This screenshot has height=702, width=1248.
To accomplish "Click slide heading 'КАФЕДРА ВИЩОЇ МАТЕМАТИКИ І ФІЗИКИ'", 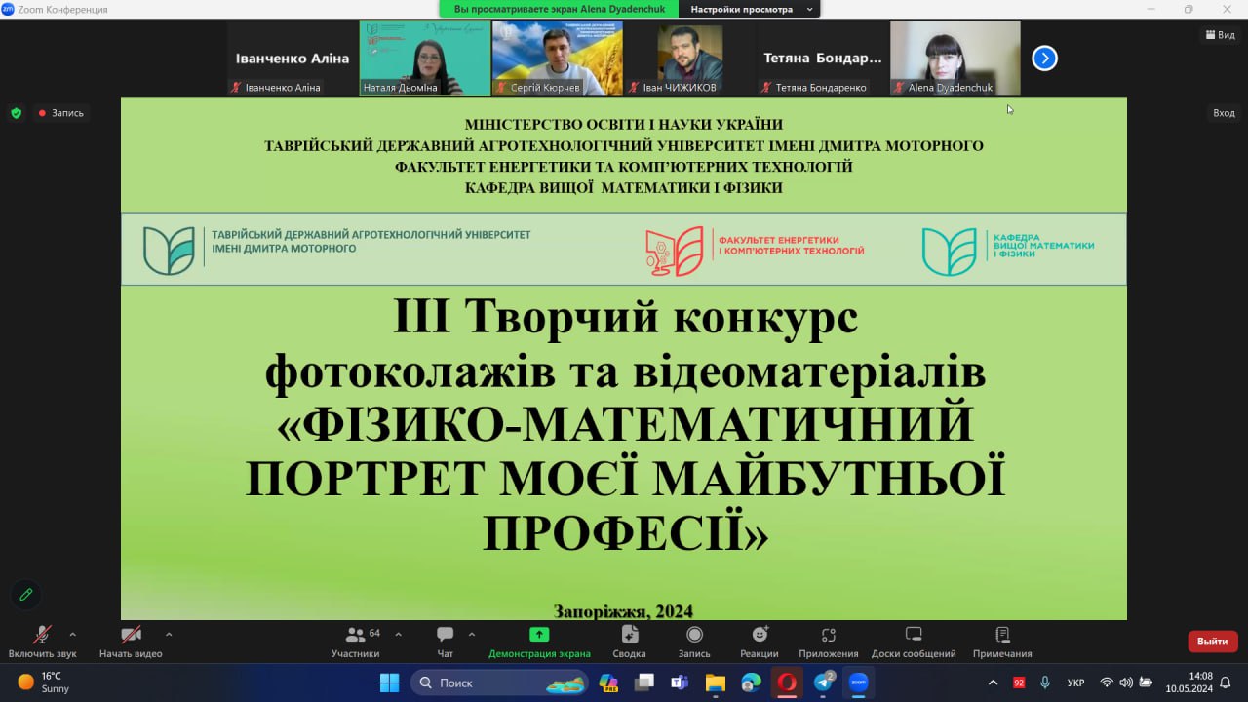I will [624, 187].
